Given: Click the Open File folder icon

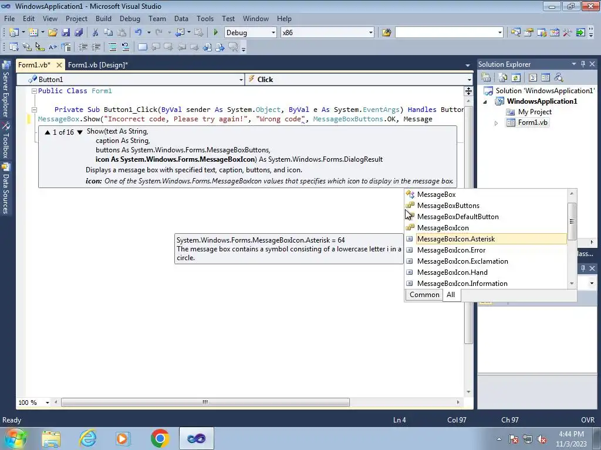Looking at the screenshot, I should (x=53, y=33).
